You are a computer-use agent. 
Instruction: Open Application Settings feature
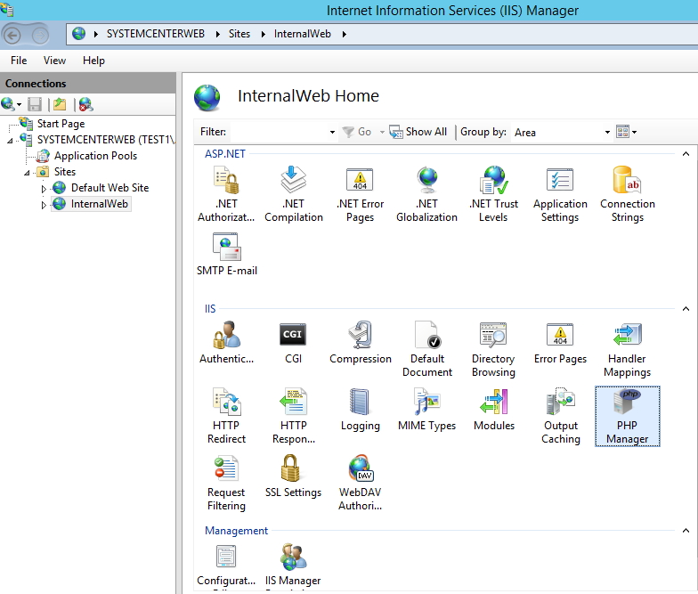560,194
